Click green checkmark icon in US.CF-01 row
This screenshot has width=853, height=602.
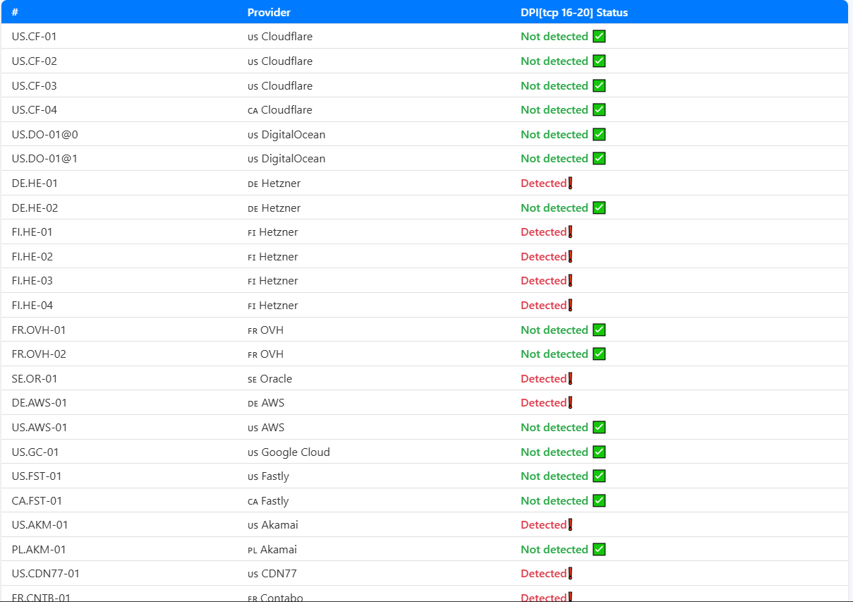pyautogui.click(x=599, y=37)
